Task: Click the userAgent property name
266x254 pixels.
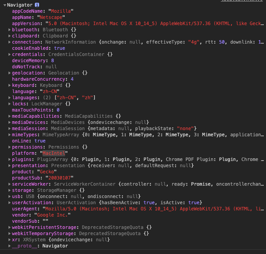Action: [25, 209]
